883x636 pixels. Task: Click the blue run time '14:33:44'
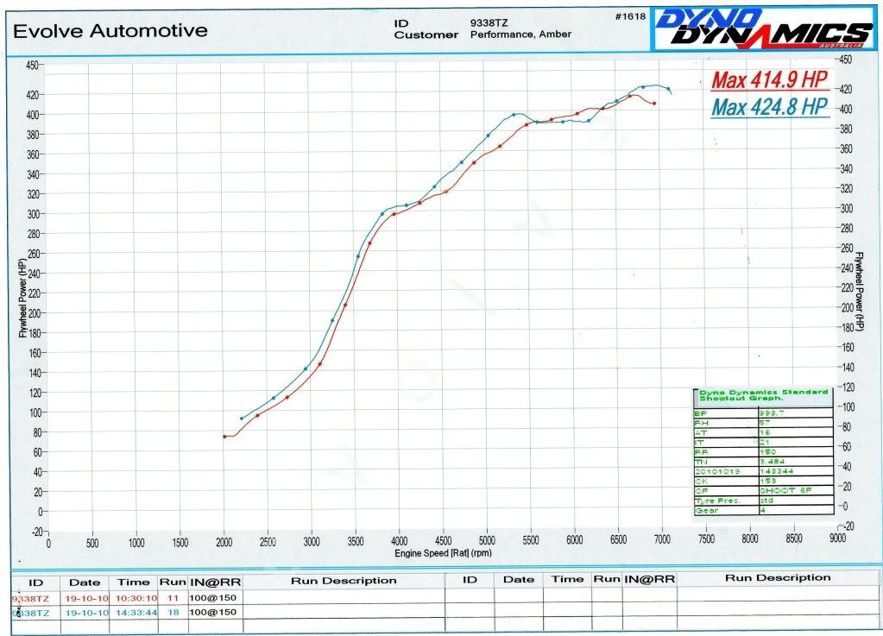point(136,613)
